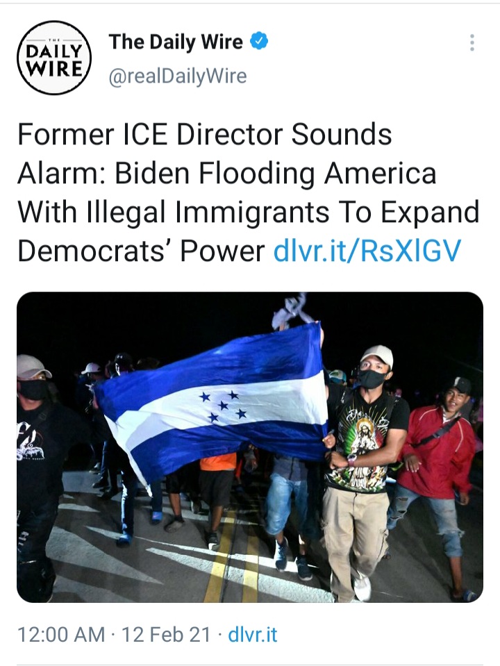Follow the dlvr.it/RsXIGV article link
This screenshot has width=500, height=666.
(x=367, y=251)
